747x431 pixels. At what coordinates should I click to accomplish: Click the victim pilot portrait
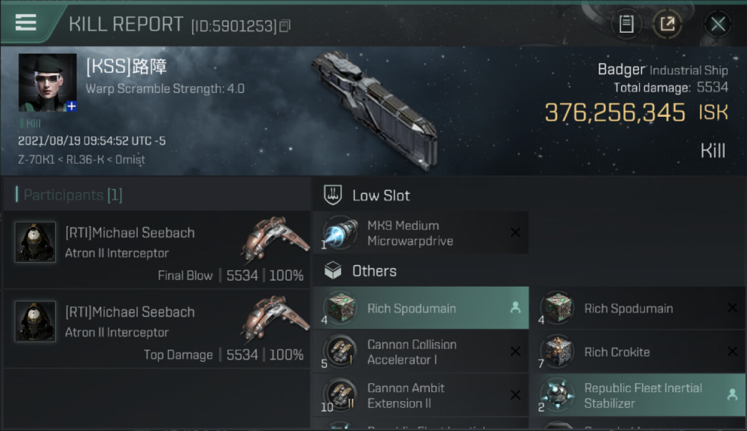click(47, 82)
